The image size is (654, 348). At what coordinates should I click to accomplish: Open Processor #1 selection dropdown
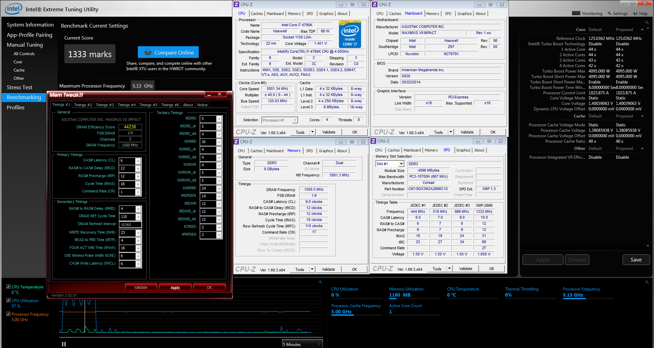[x=295, y=120]
